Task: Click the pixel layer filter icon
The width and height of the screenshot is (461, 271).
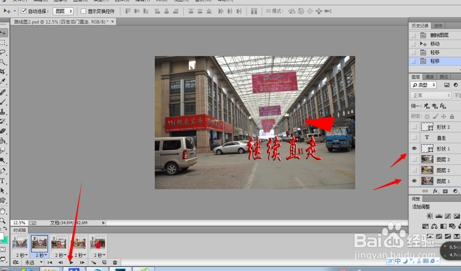Action: (x=447, y=85)
